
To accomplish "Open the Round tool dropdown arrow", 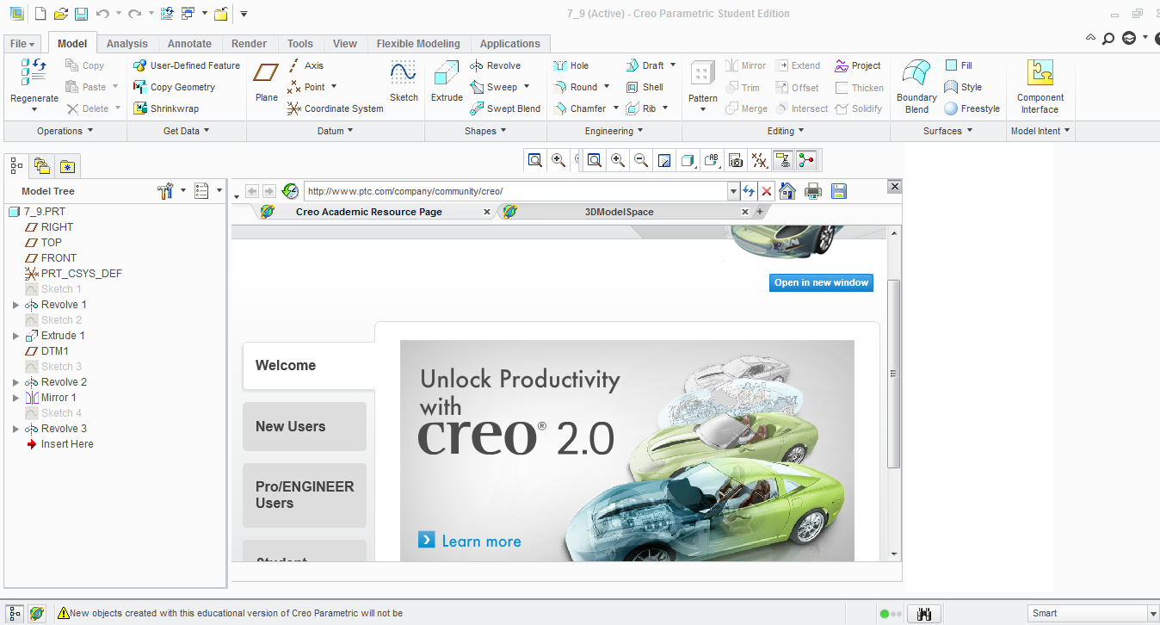I will click(x=607, y=87).
